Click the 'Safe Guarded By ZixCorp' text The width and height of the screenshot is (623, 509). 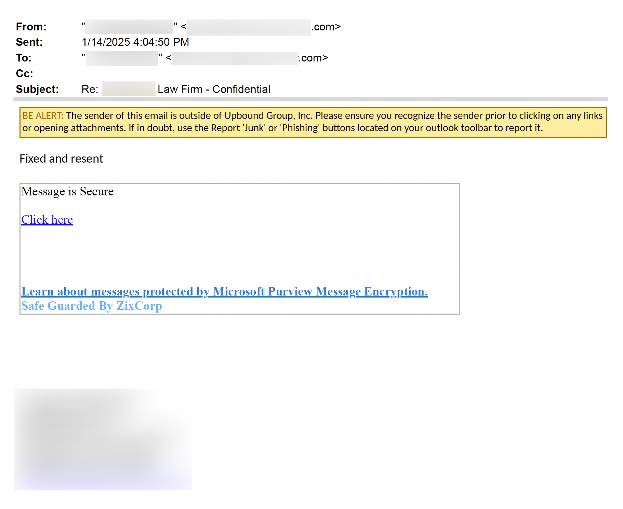click(92, 306)
